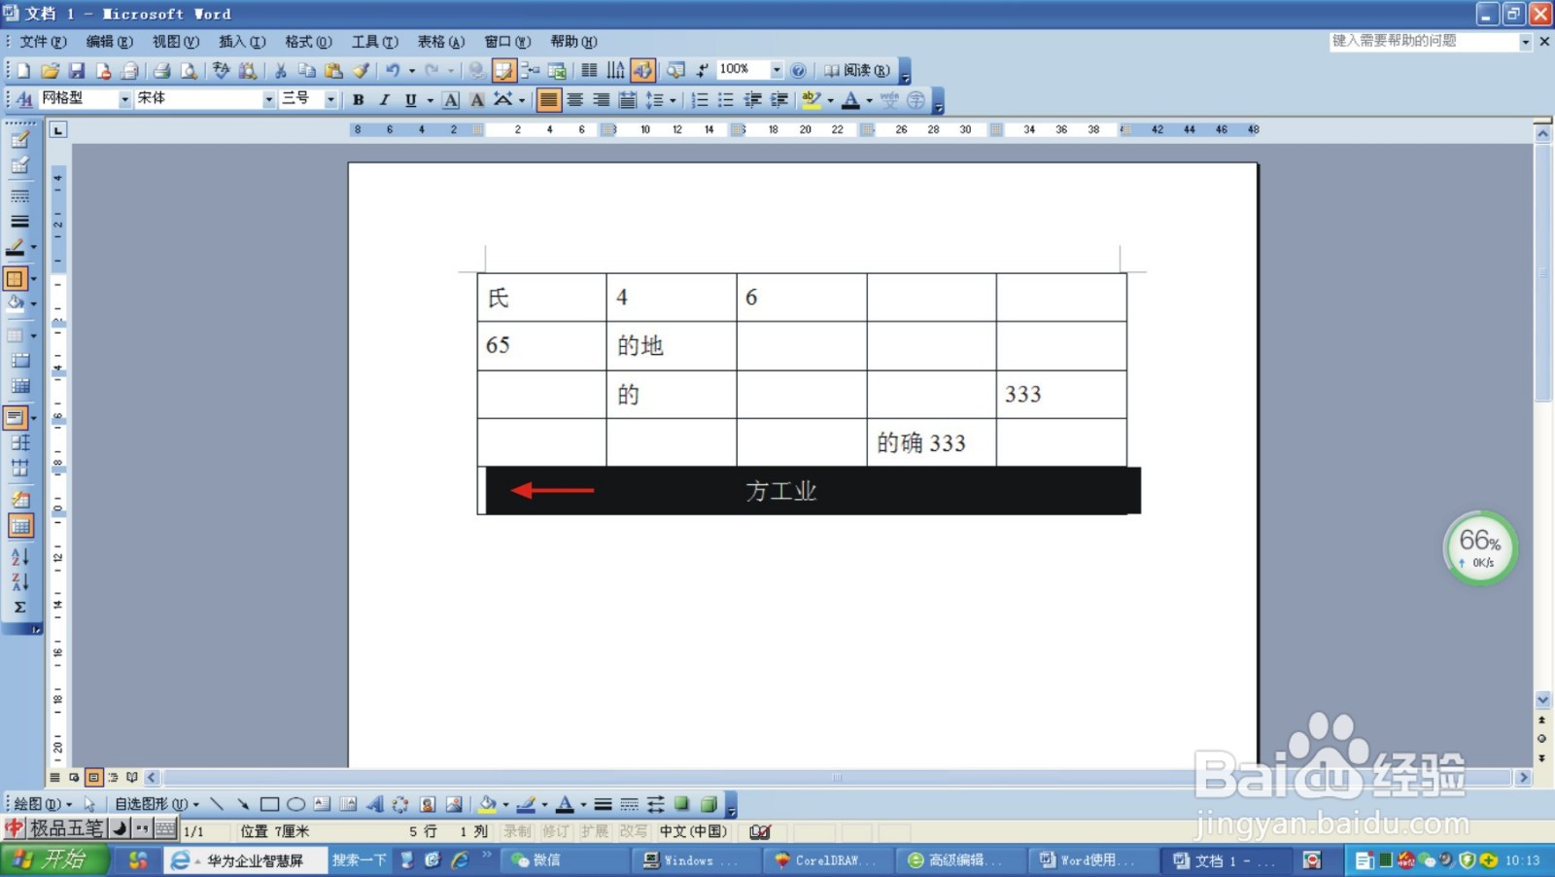Open the 编辑 (Edit) menu

109,42
